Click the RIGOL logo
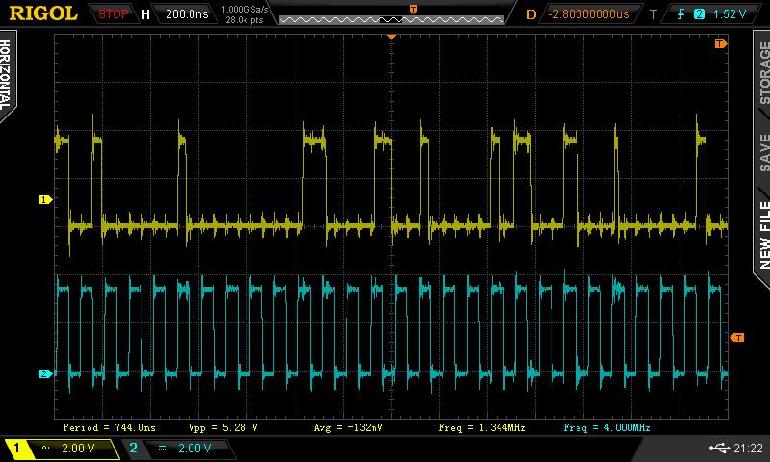This screenshot has height=462, width=770. 43,13
